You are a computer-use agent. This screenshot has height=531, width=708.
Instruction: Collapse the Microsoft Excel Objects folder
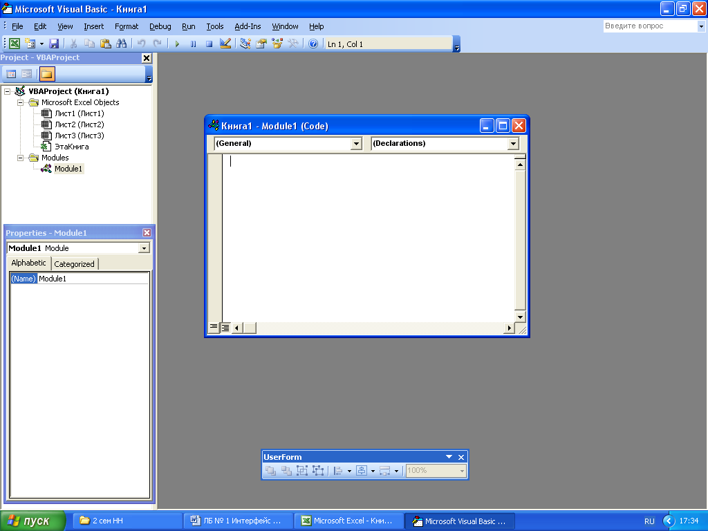tap(20, 102)
